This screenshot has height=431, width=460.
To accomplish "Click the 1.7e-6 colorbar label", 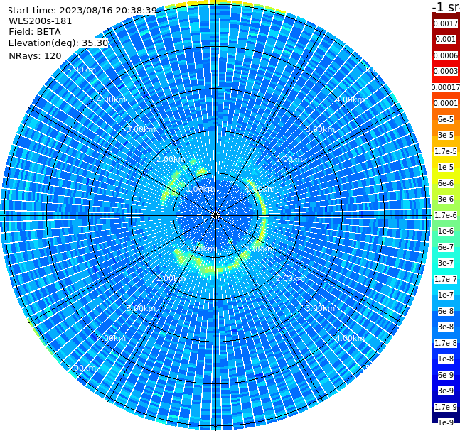I will point(446,215).
